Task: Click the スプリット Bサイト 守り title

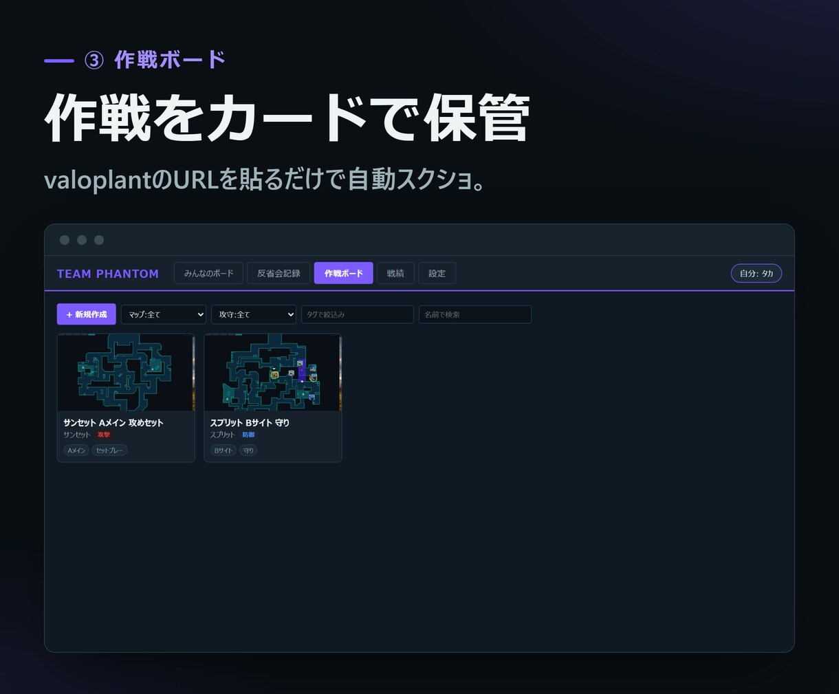Action: click(x=250, y=423)
